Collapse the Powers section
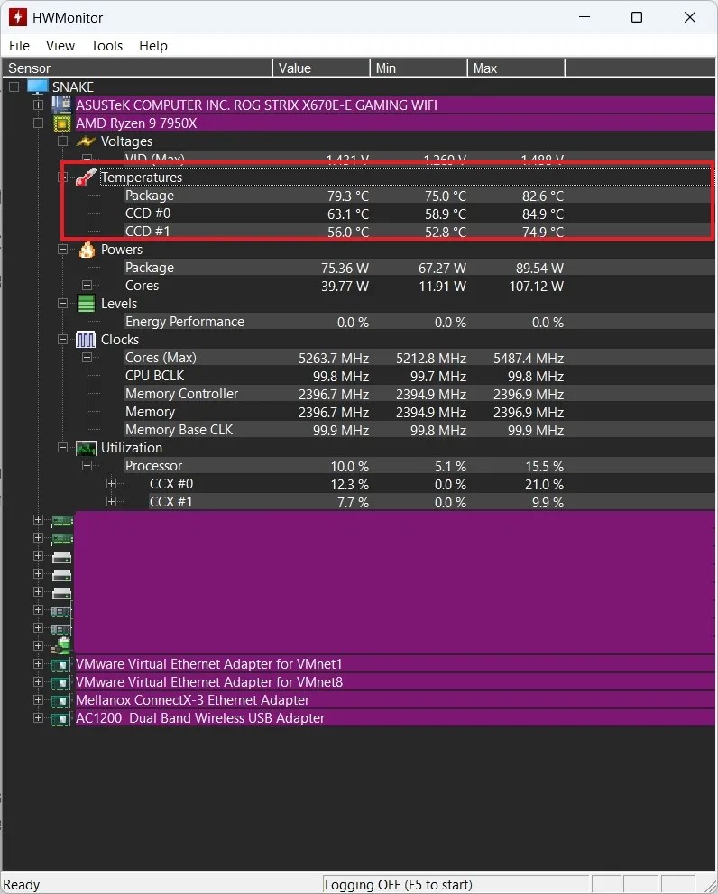Viewport: 718px width, 894px height. coord(63,249)
